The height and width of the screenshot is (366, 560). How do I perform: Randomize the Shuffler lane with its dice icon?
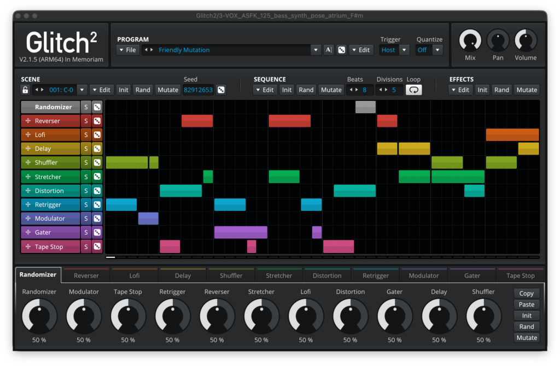click(97, 163)
